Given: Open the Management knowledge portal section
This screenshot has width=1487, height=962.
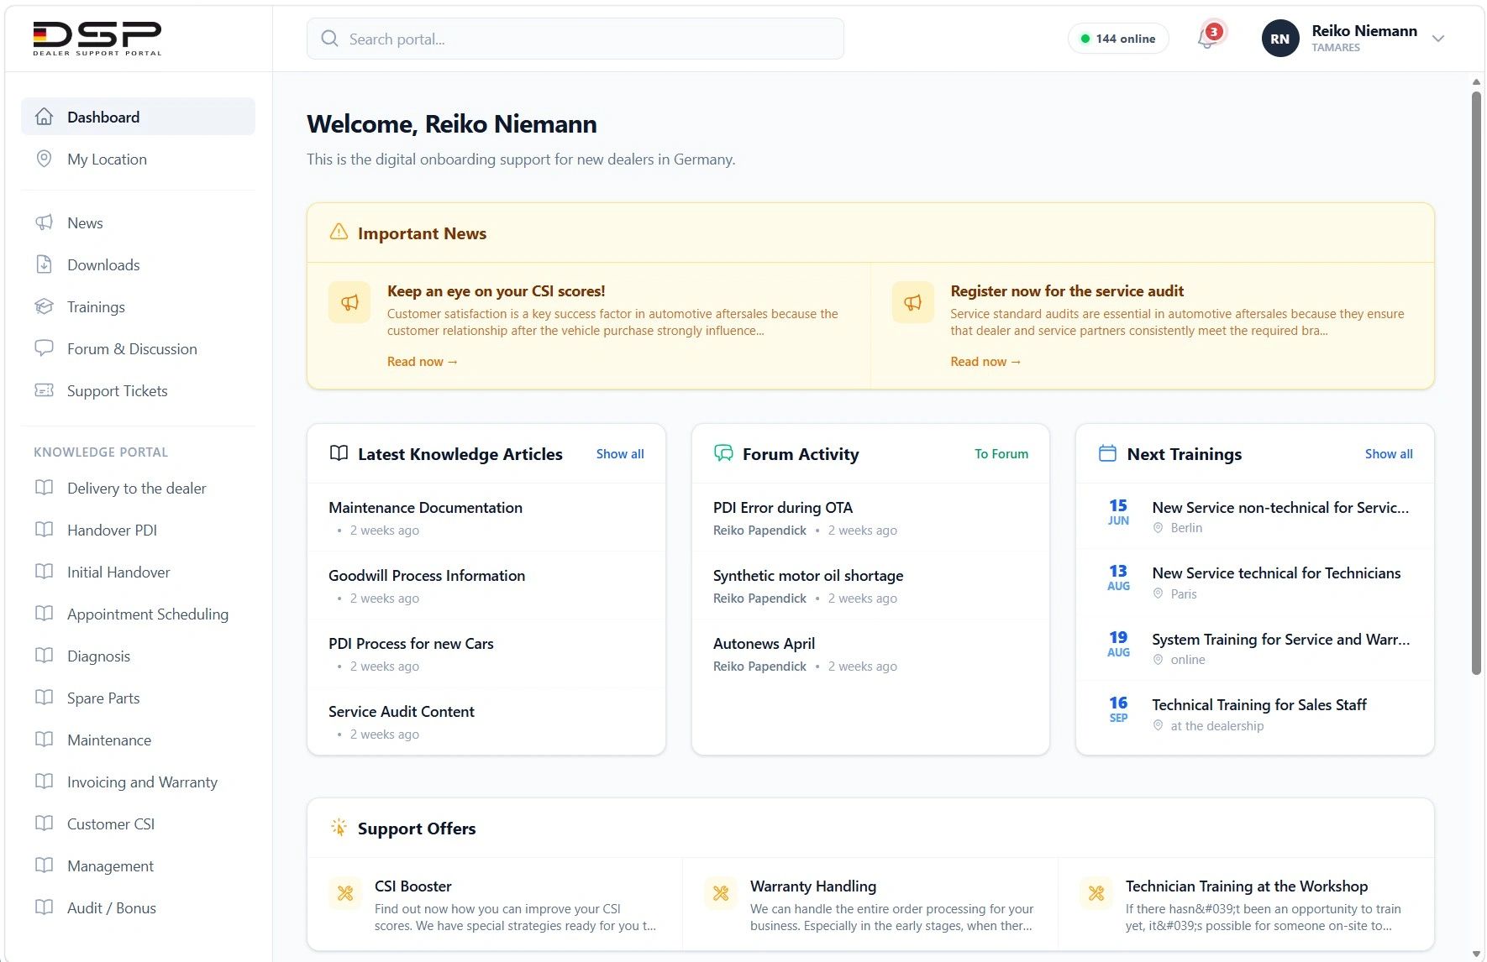Looking at the screenshot, I should click(x=138, y=865).
